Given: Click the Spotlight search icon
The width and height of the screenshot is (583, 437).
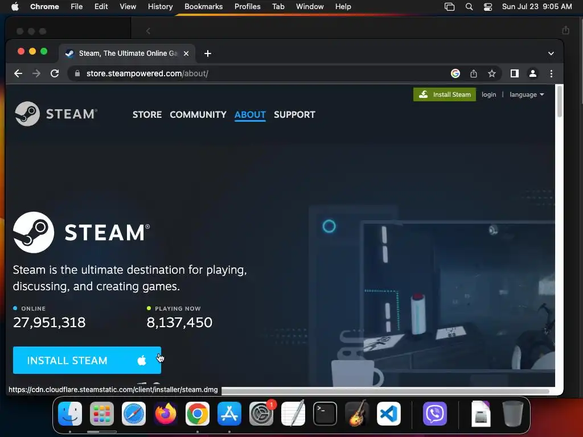Looking at the screenshot, I should click(469, 7).
